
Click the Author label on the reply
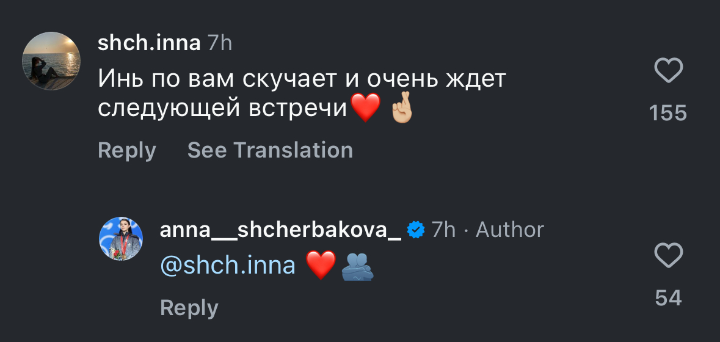[510, 230]
